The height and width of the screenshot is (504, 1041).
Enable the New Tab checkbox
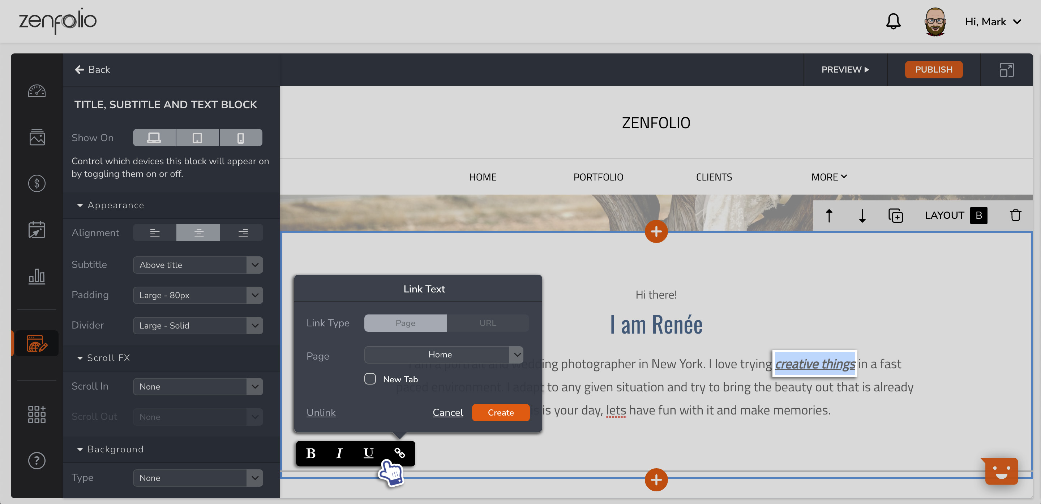[370, 378]
